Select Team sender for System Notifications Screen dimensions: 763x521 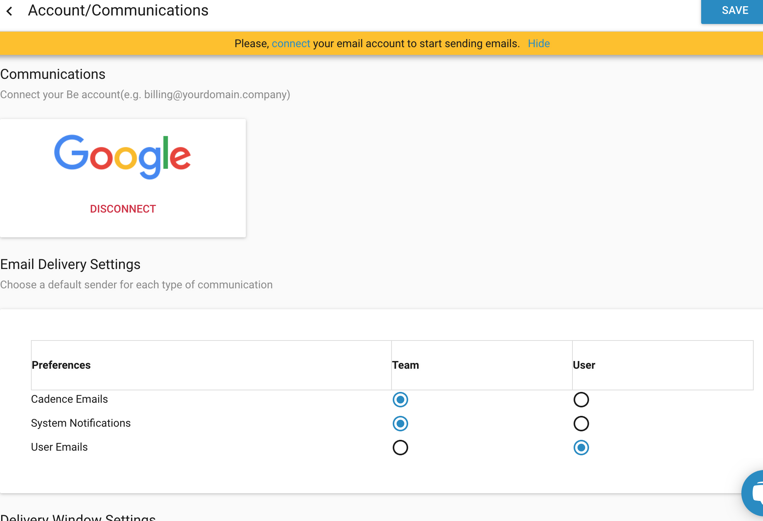(400, 424)
